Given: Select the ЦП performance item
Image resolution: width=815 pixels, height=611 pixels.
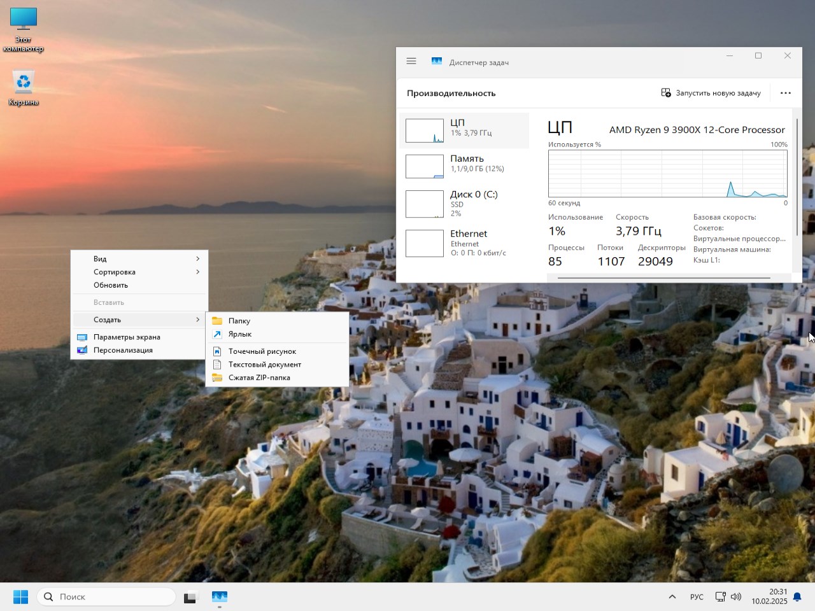Looking at the screenshot, I should pyautogui.click(x=464, y=130).
